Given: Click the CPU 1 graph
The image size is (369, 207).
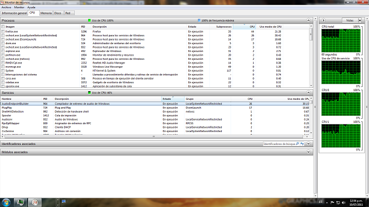Looking at the screenshot, I should point(341,136).
